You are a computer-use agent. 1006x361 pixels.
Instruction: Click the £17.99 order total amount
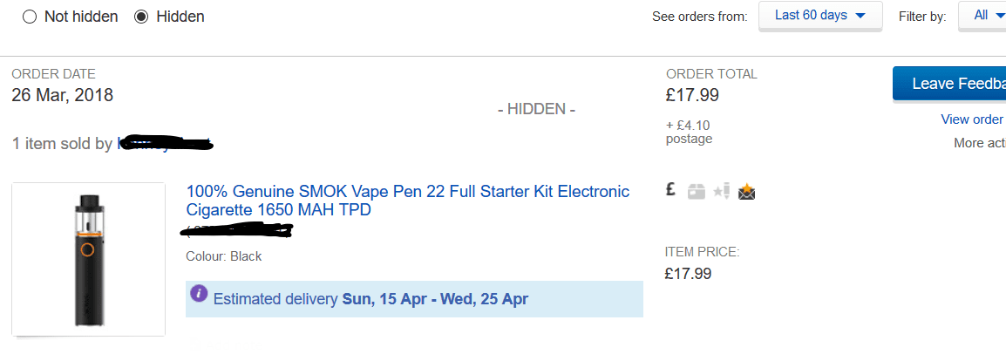692,95
